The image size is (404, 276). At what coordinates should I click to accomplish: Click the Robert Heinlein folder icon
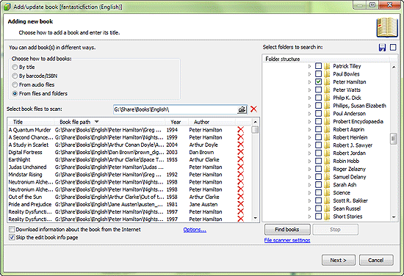pyautogui.click(x=327, y=137)
